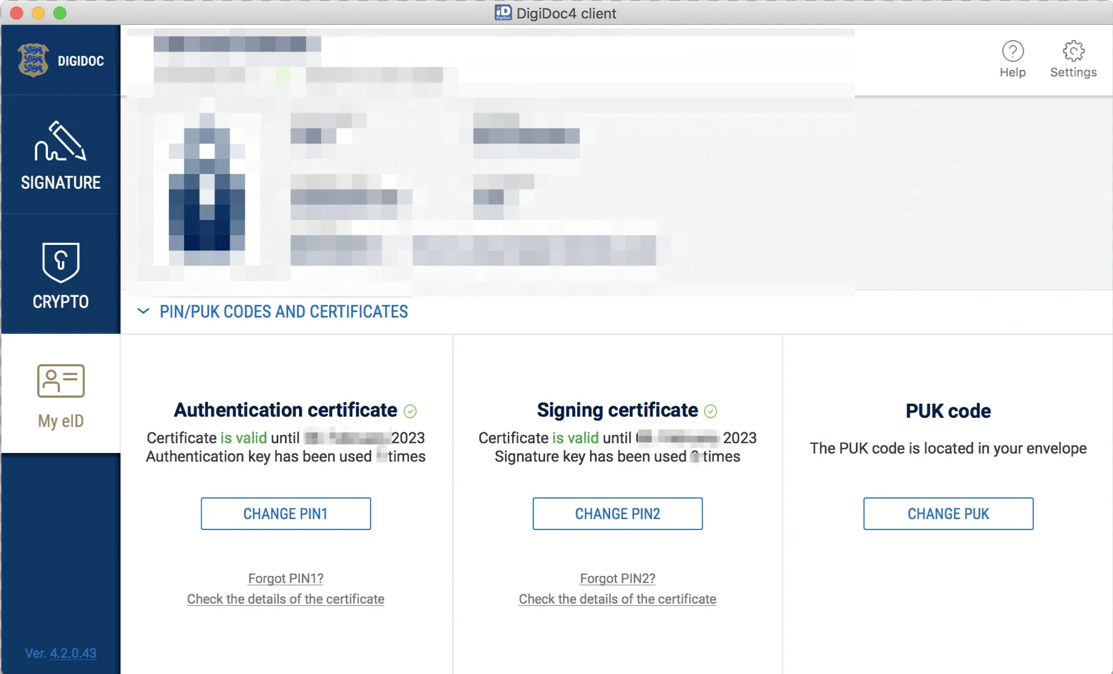1113x674 pixels.
Task: Open the Settings gear icon
Action: (x=1074, y=52)
